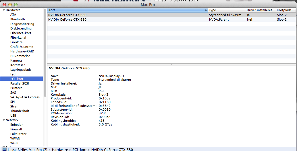Screen dimensions: 297x151
Task: Open Grafik/skærme in the sidebar
Action: [x=22, y=47]
